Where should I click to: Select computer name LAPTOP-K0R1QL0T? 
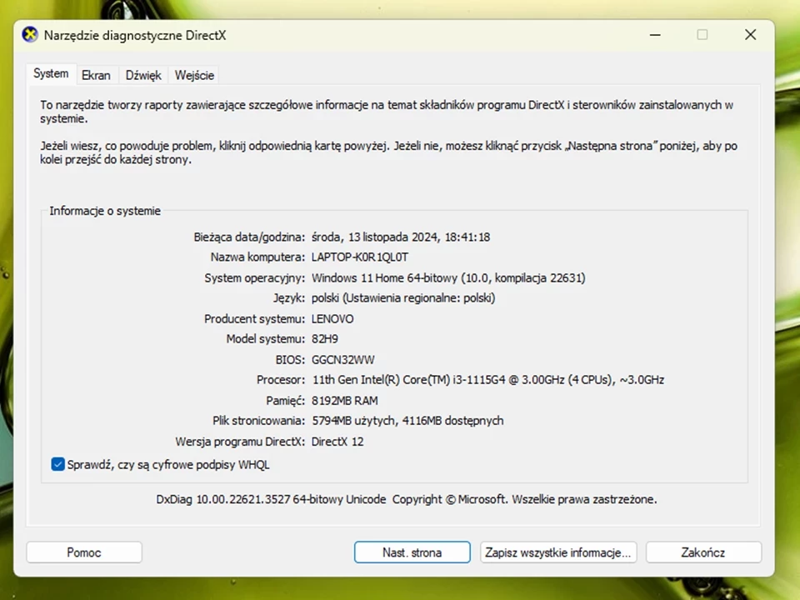(360, 257)
